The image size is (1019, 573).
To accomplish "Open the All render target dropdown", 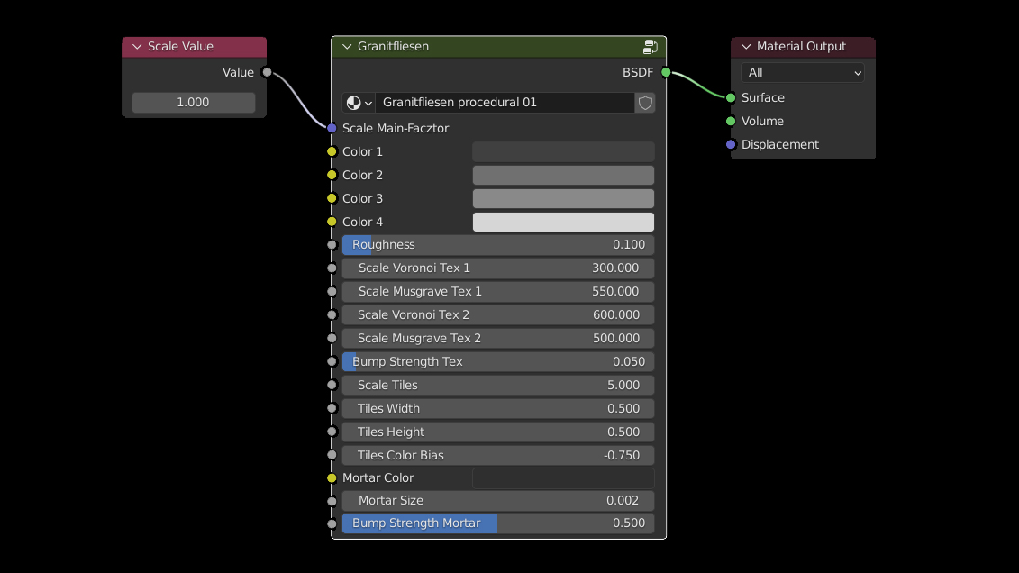I will (x=802, y=72).
